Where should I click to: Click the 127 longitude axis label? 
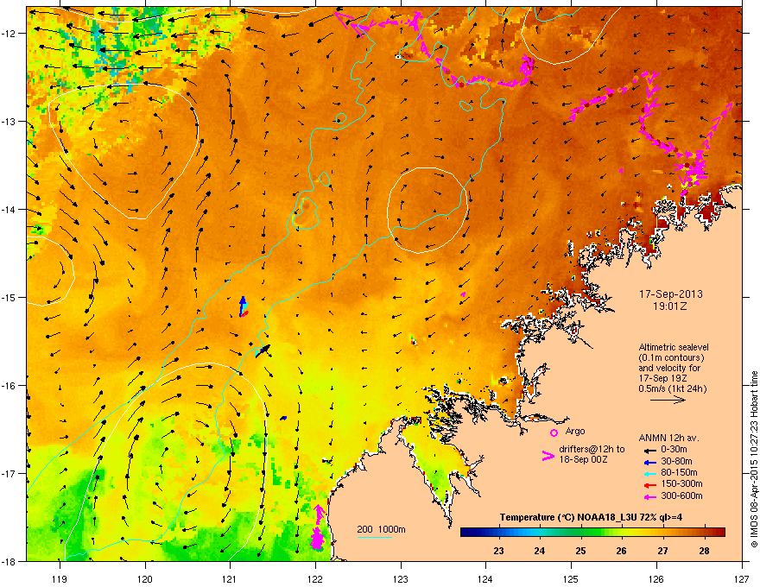point(742,579)
